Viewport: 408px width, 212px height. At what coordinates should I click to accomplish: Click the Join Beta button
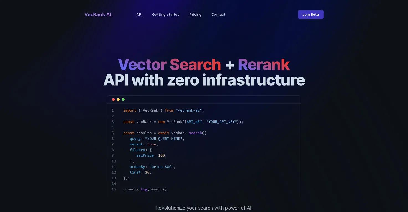[x=311, y=14]
